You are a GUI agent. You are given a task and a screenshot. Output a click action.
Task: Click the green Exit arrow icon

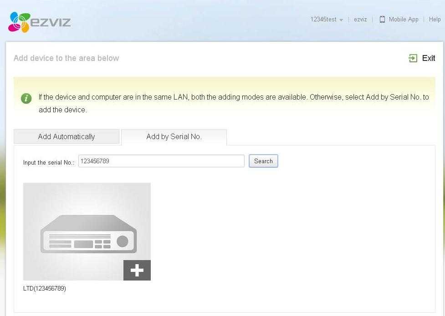click(413, 58)
